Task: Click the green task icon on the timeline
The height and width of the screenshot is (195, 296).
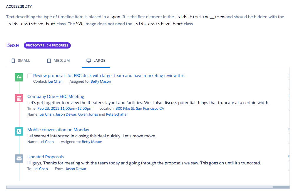Action: (19, 77)
